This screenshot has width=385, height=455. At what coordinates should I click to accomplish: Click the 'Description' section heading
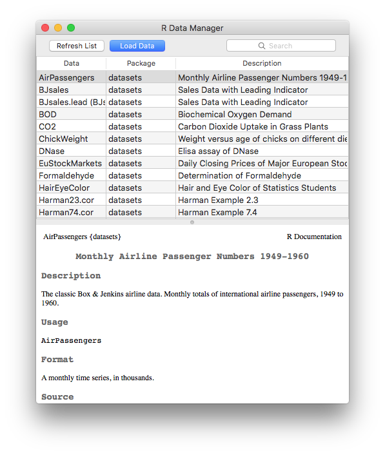coord(71,276)
